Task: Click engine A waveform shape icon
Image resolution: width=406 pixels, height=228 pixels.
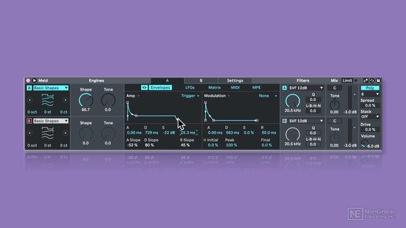Action: [48, 100]
